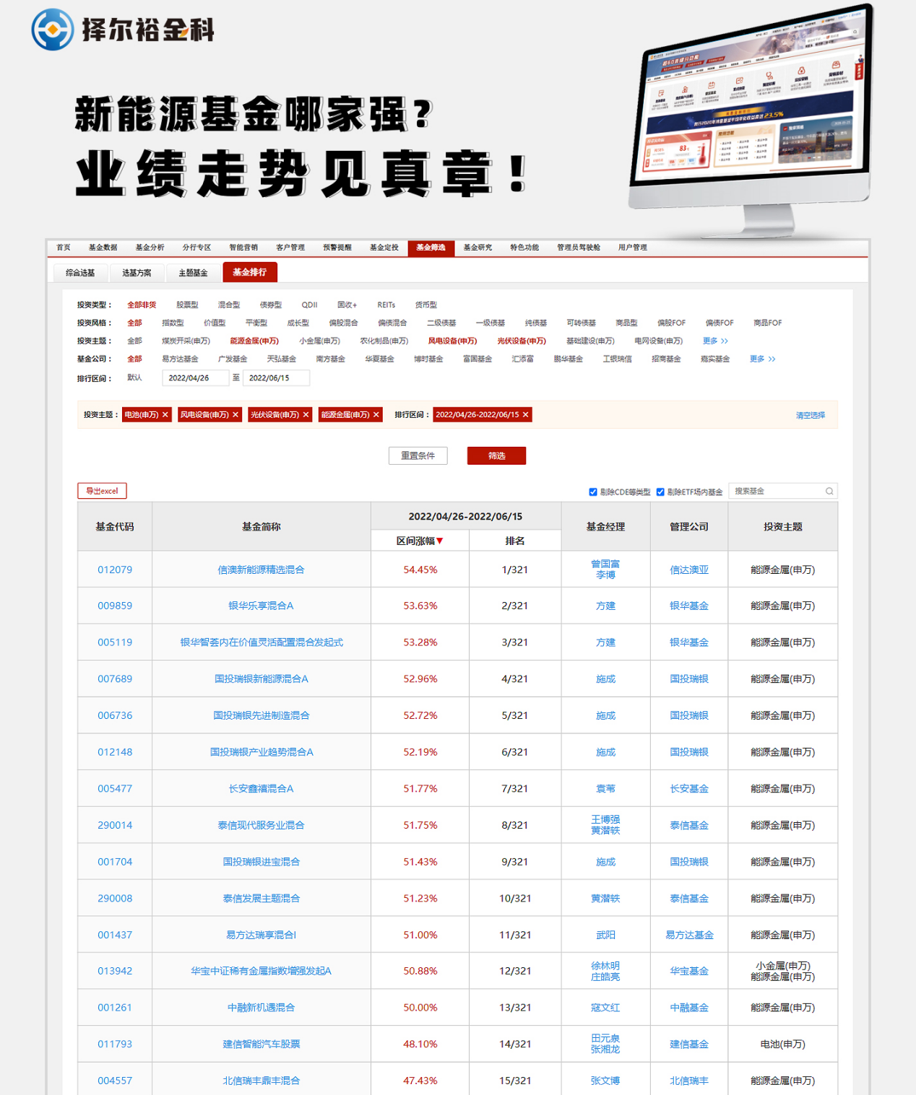916x1095 pixels.
Task: Open company 中融基金 link
Action: [689, 1008]
